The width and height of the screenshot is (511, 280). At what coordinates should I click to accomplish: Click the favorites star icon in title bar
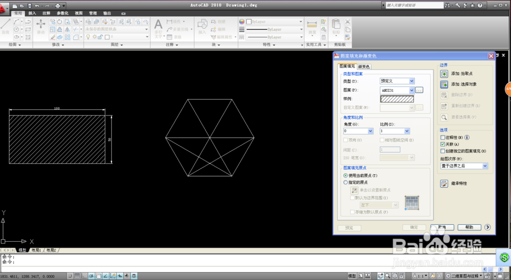click(x=472, y=5)
